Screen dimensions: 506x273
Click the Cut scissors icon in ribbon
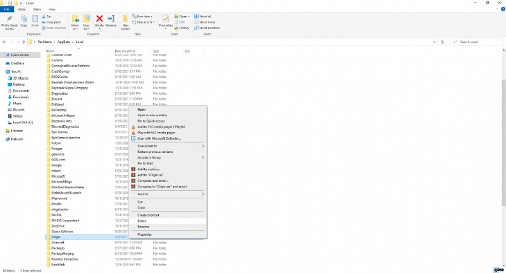pos(44,16)
